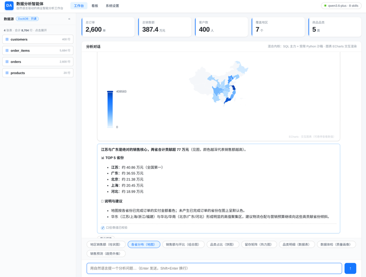Click the send arrow button
The width and height of the screenshot is (366, 277).
click(x=350, y=268)
